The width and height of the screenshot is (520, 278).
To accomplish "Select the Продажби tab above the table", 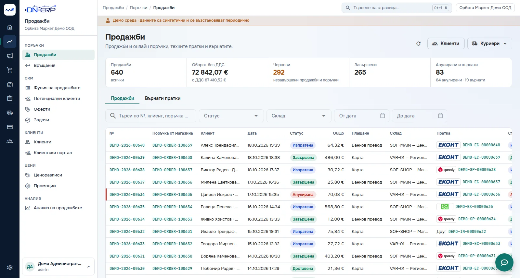I will pyautogui.click(x=123, y=98).
